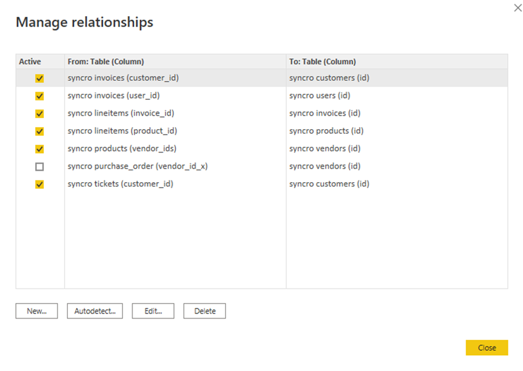Delete the selected relationship

[x=204, y=311]
